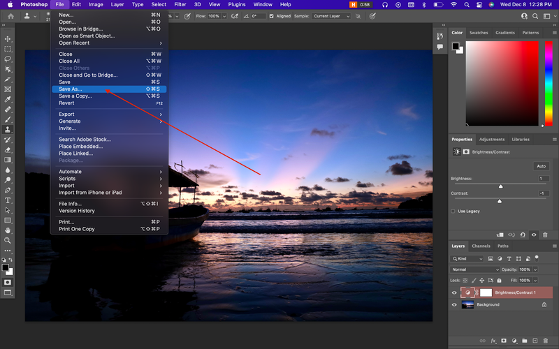Select the Hand tool
Screen dimensions: 559x349
[8, 230]
